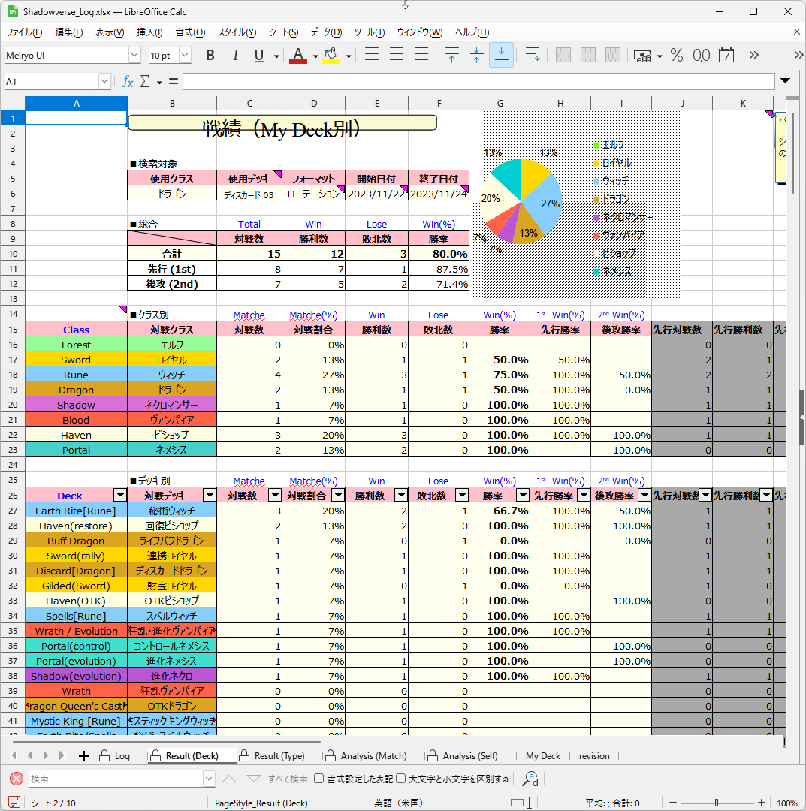
Task: Open background color dropdown arrow
Action: (x=348, y=56)
